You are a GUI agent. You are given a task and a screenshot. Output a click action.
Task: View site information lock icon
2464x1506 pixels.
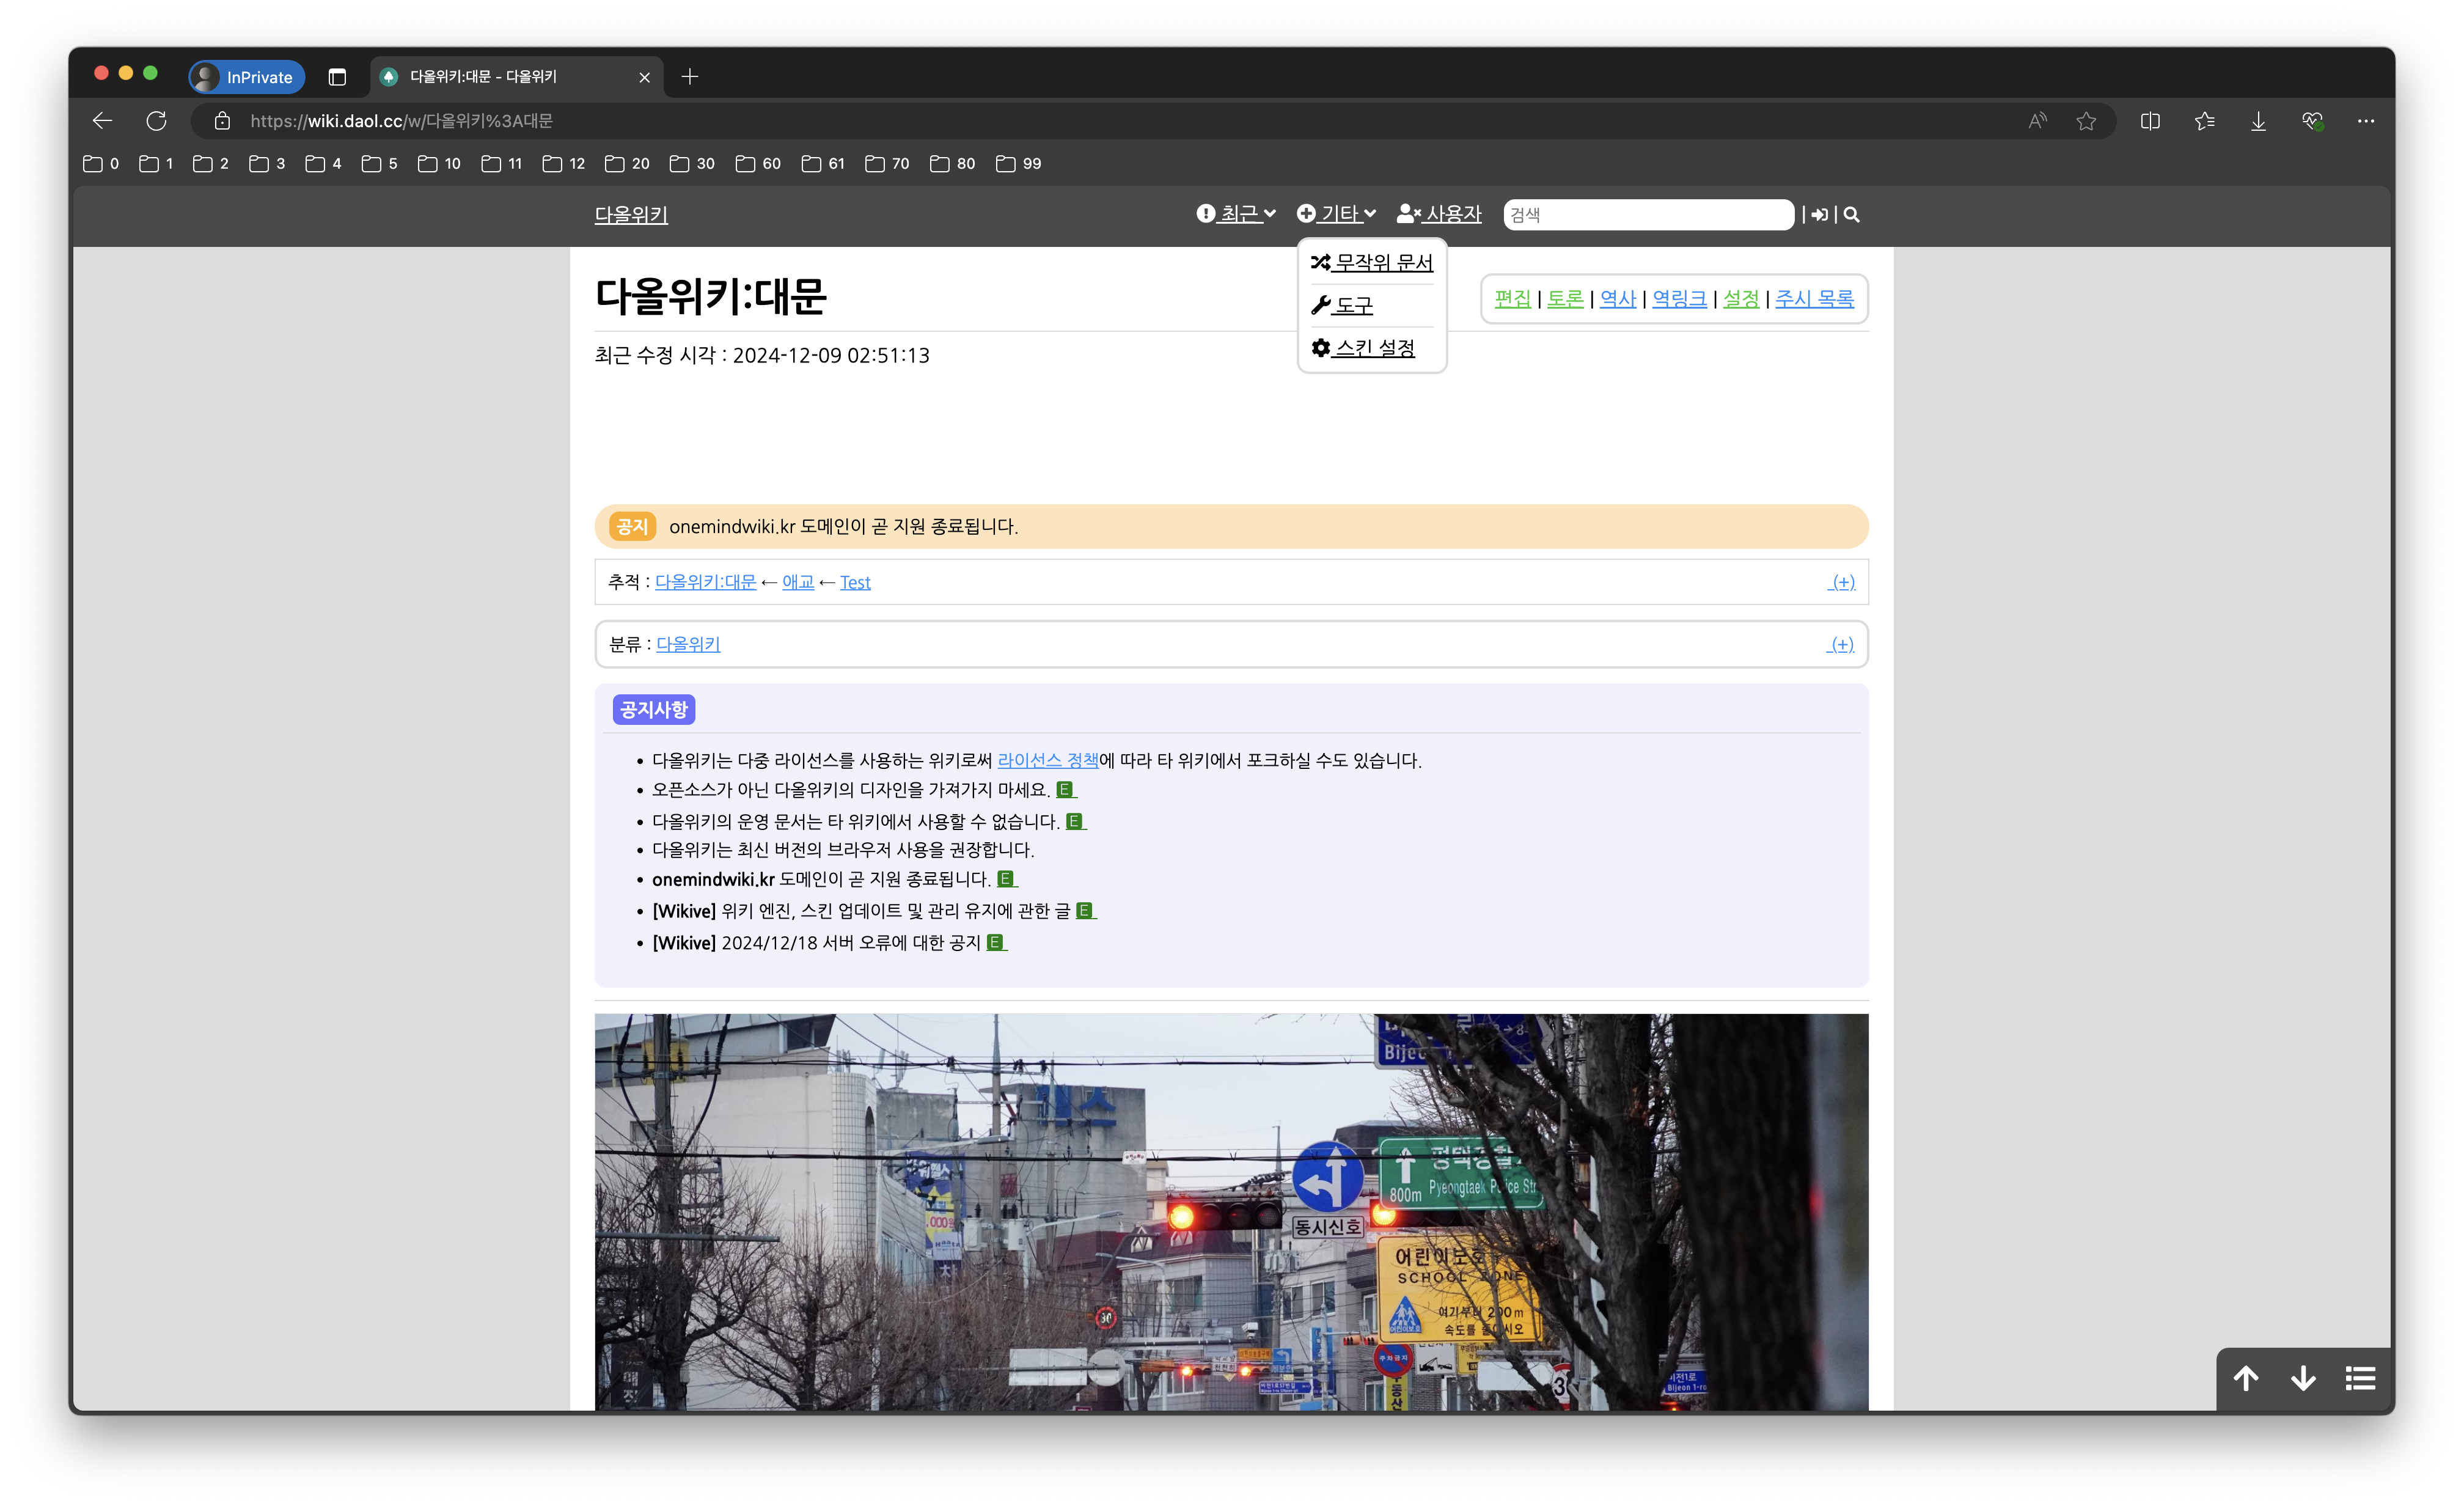(x=223, y=121)
